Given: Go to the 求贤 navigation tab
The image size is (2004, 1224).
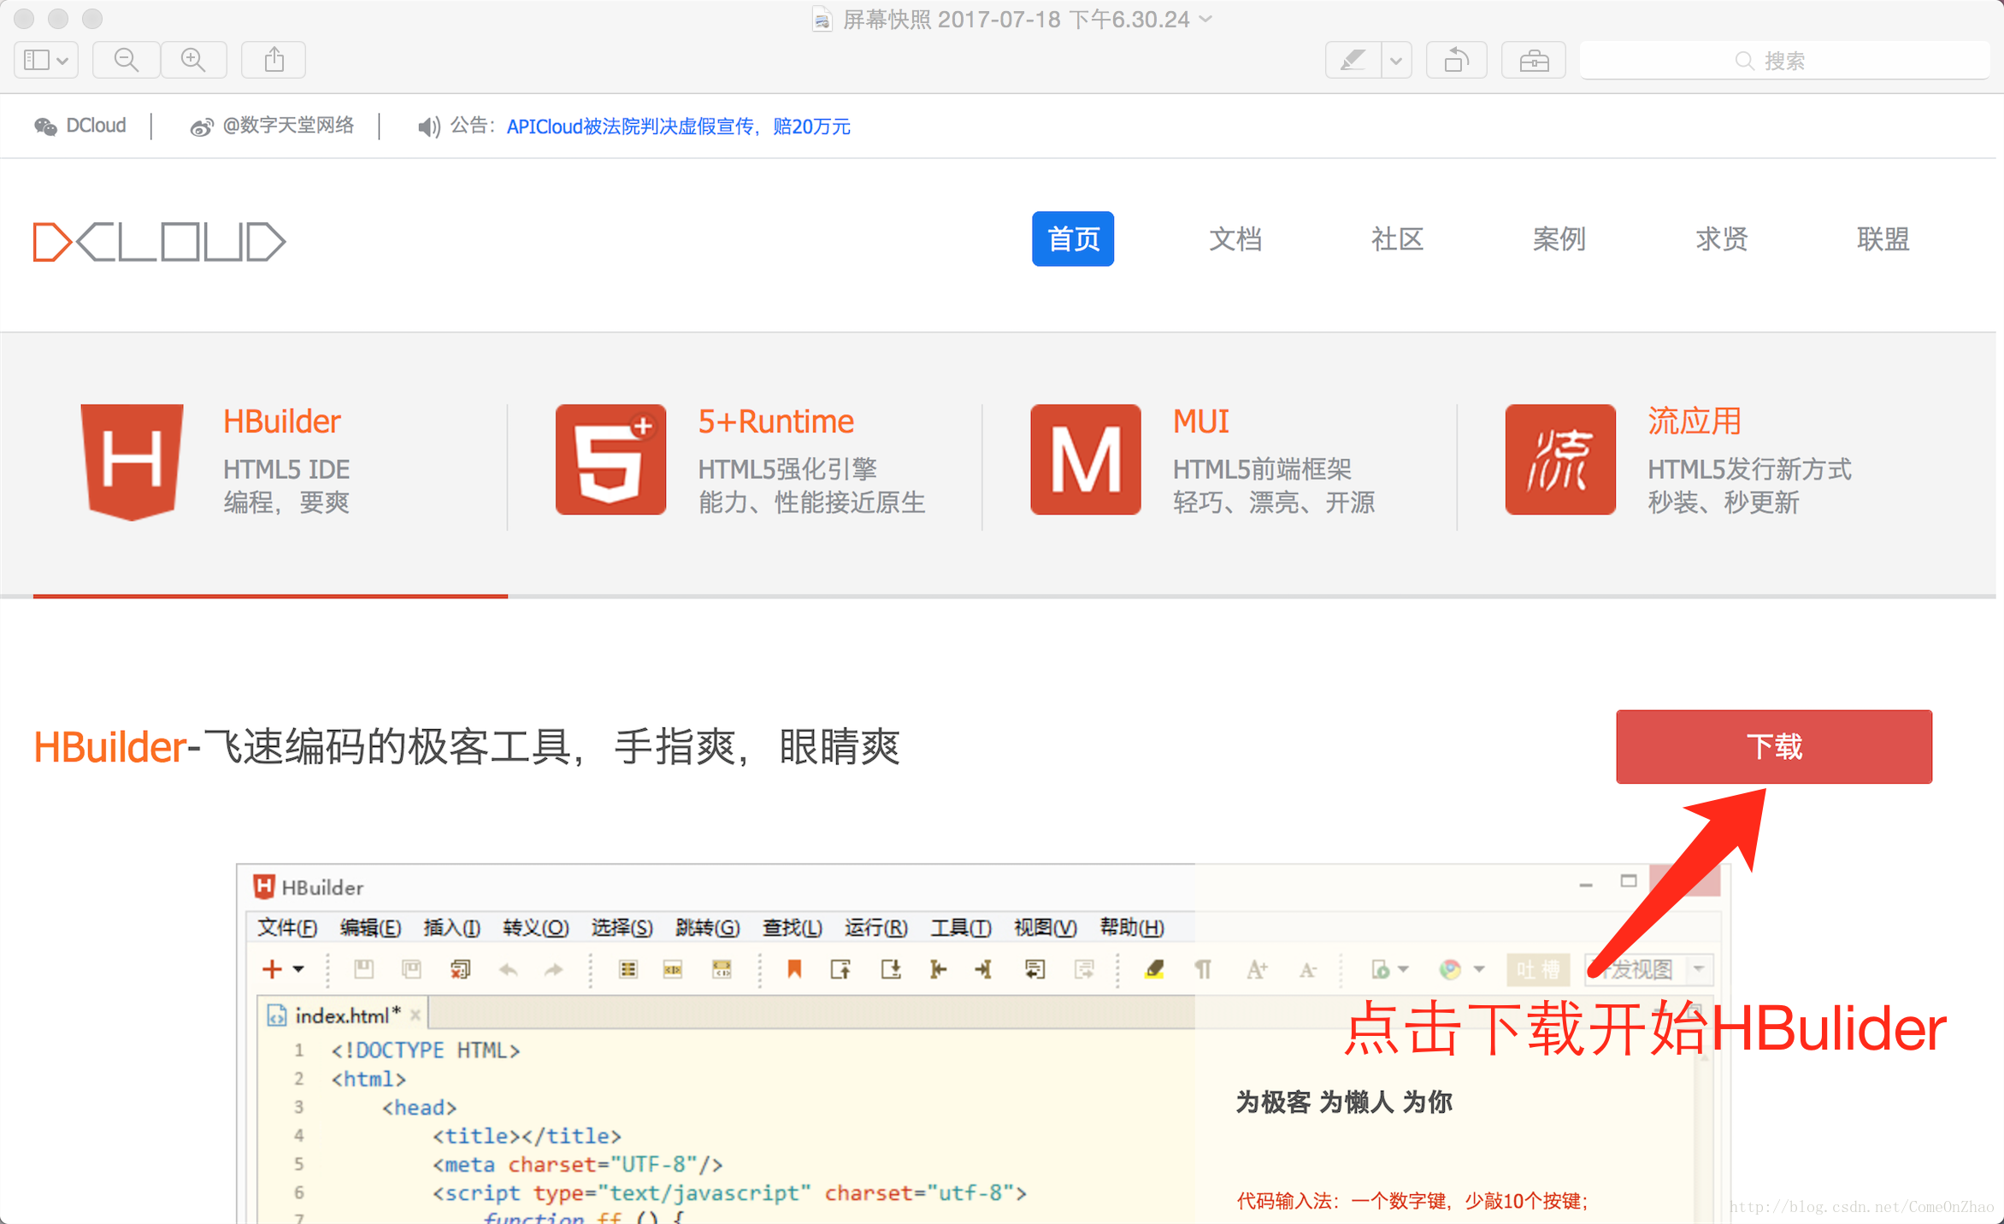Looking at the screenshot, I should (x=1721, y=238).
